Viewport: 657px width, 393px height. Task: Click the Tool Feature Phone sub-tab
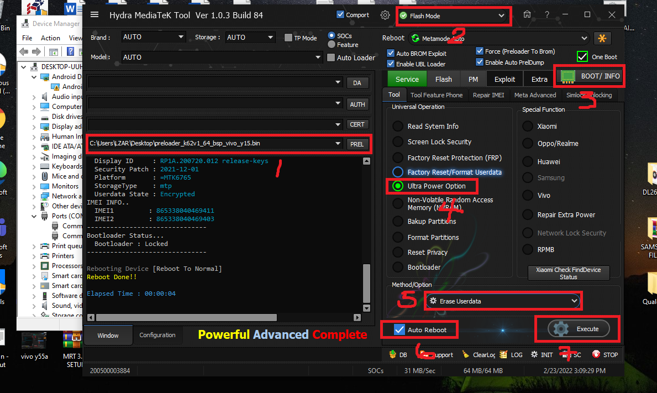coord(437,95)
